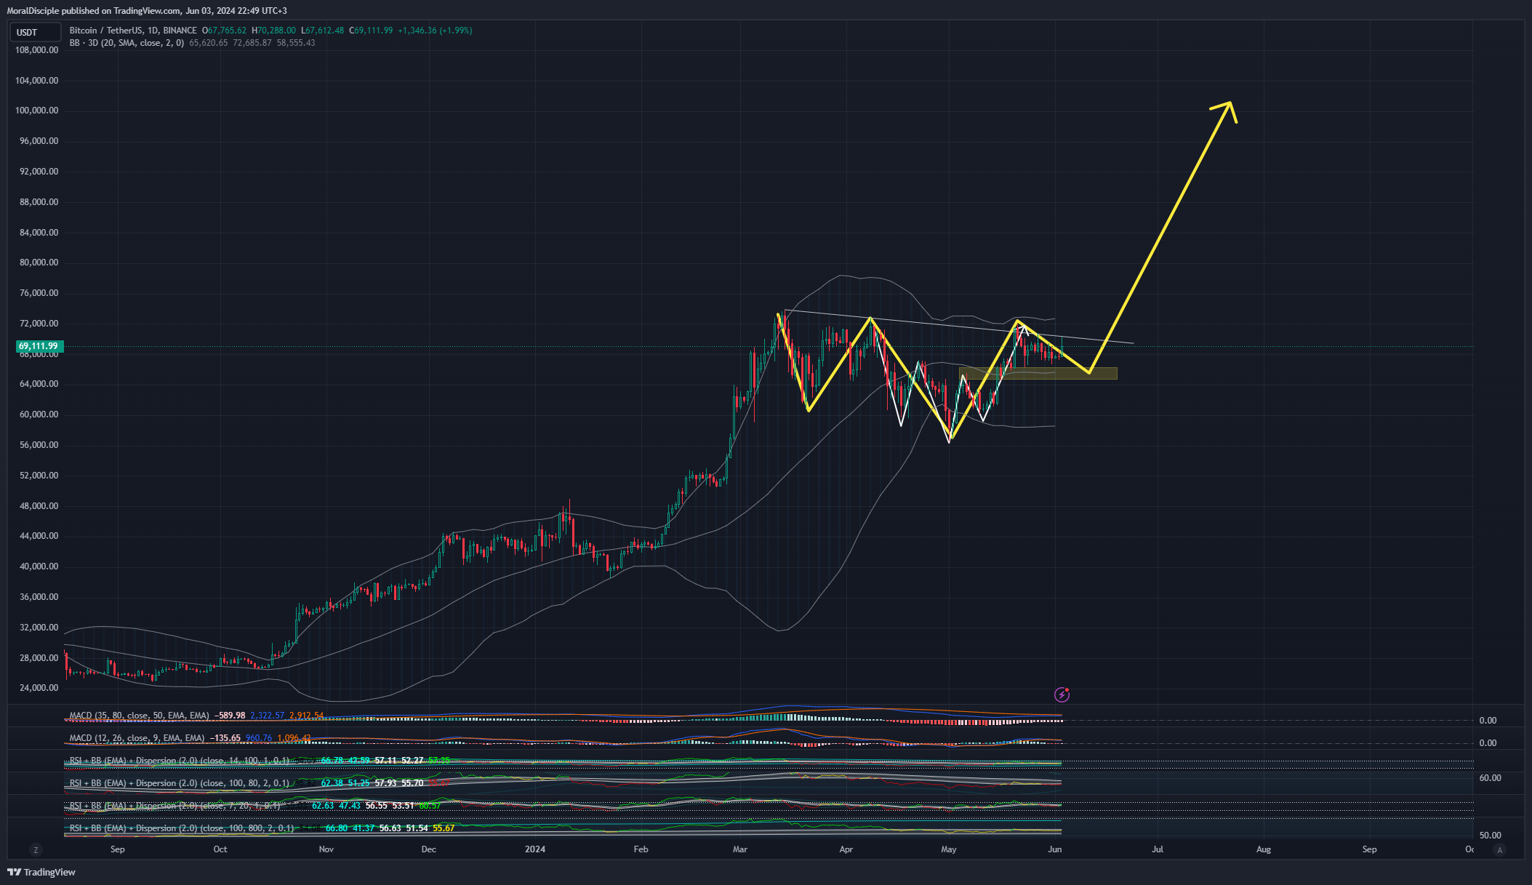Screen dimensions: 1532x885
Task: Click the cyan 62.38 RSI value
Action: coord(333,783)
